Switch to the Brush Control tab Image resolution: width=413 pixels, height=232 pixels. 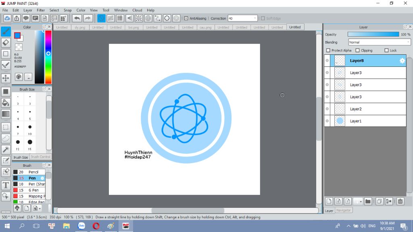pos(40,157)
